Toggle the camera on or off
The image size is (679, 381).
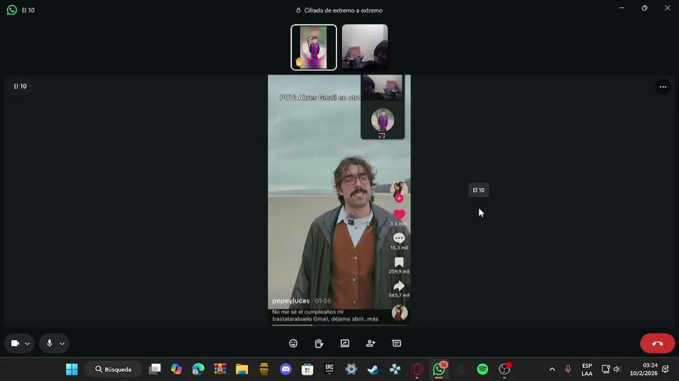[15, 343]
